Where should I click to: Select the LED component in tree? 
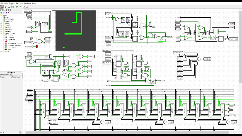tap(9, 41)
